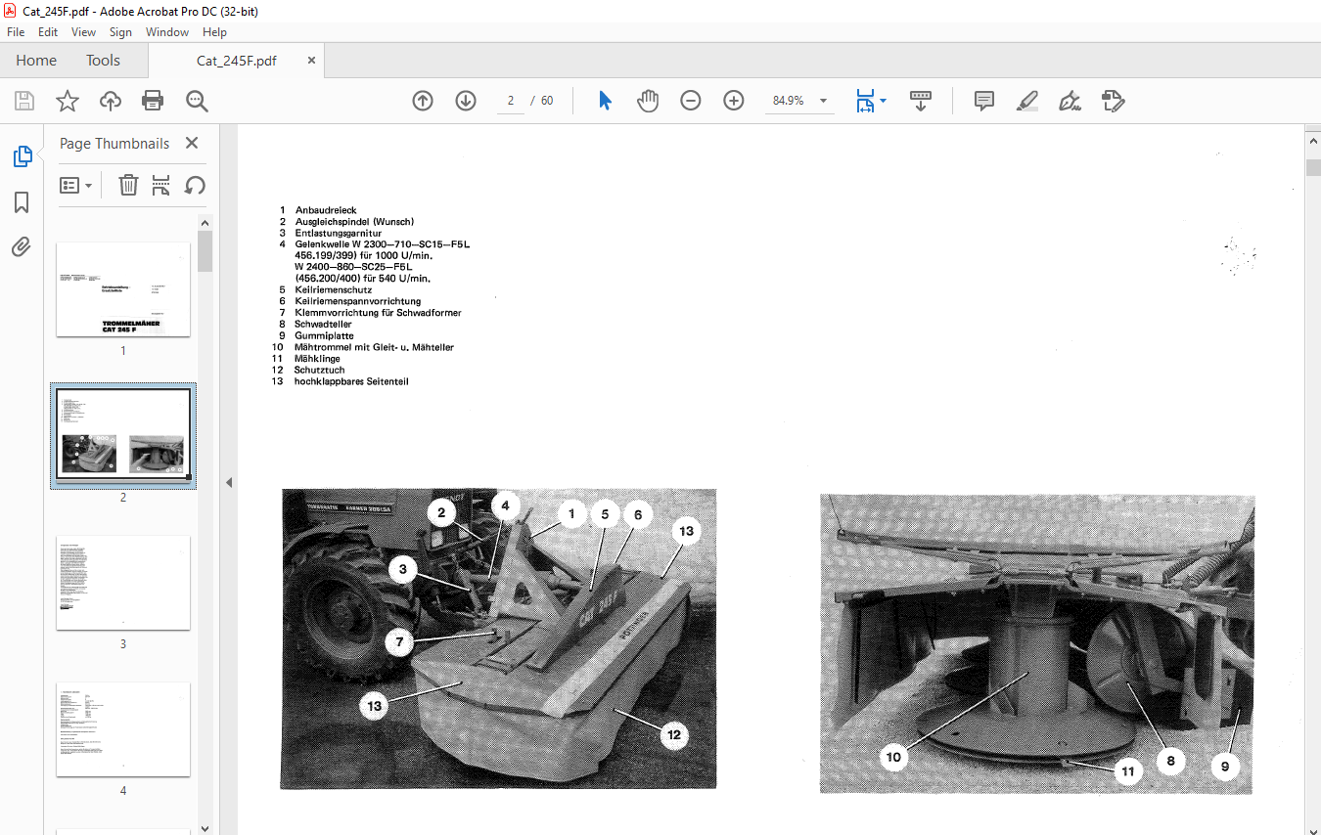The width and height of the screenshot is (1321, 835).
Task: Add a sticky note comment
Action: 984,101
